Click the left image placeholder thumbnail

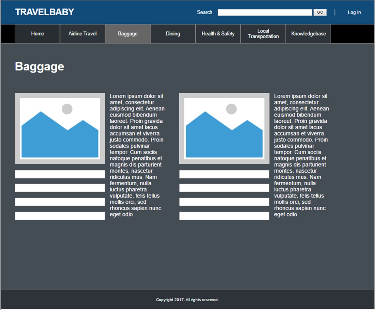point(60,128)
